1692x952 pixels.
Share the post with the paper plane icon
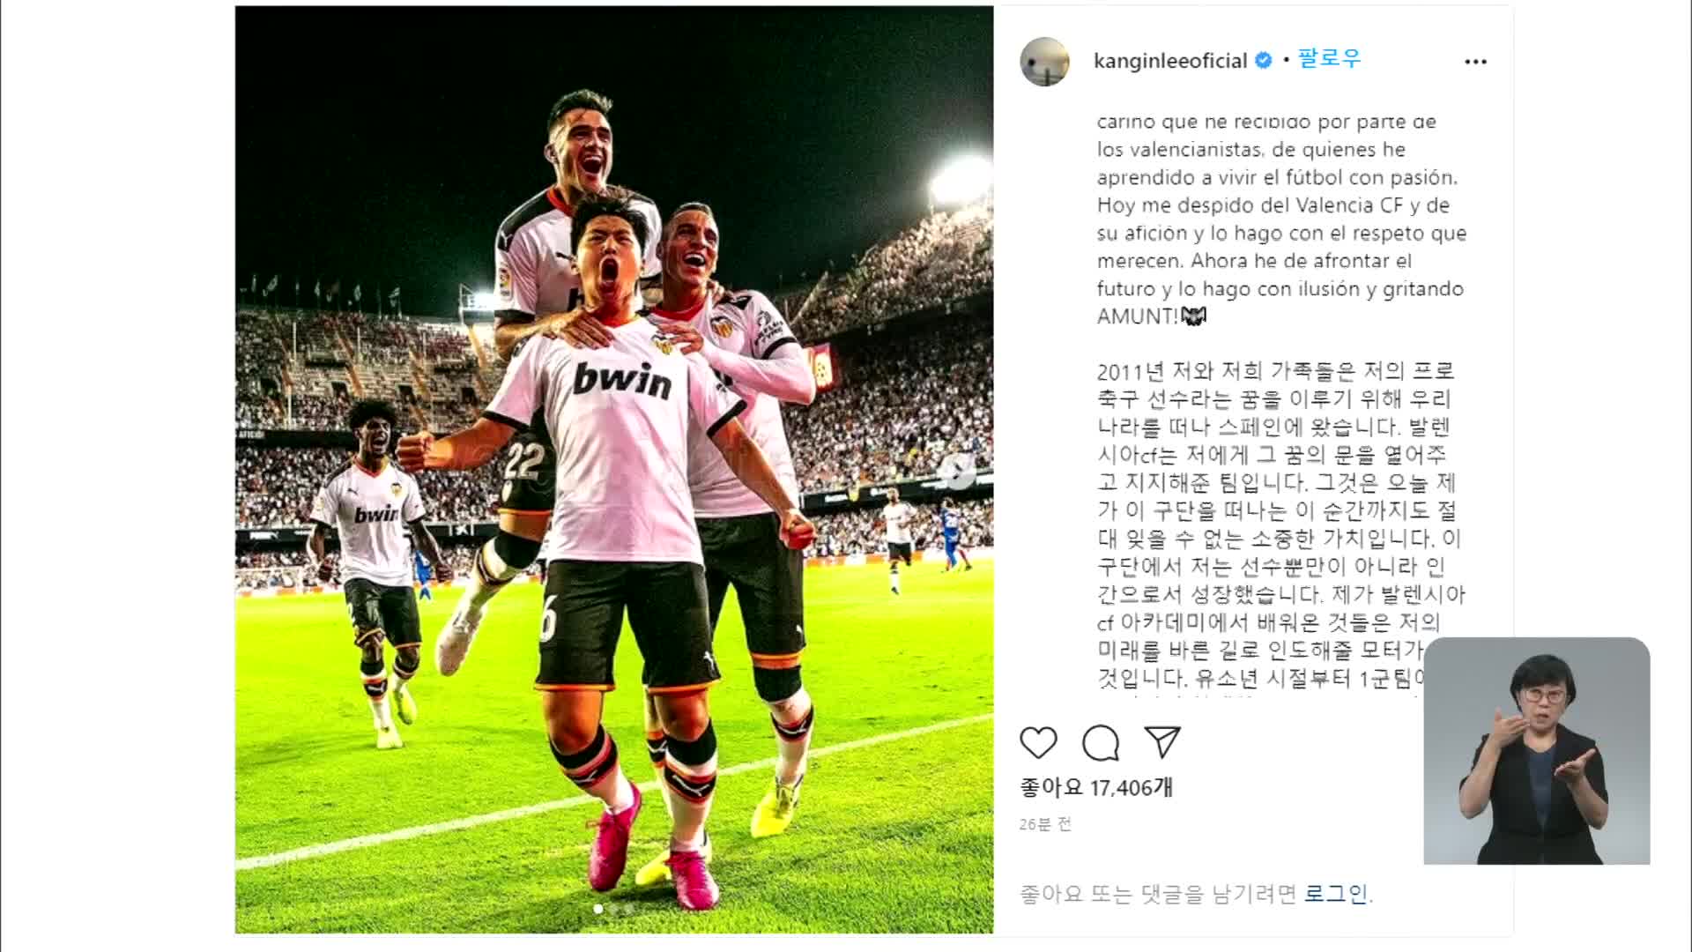point(1162,742)
